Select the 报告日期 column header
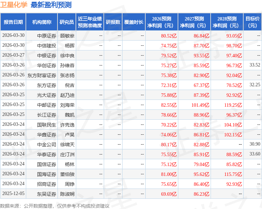 pyautogui.click(x=13, y=22)
